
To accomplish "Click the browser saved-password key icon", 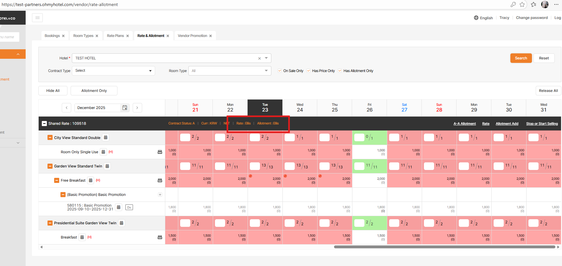I will pos(513,4).
